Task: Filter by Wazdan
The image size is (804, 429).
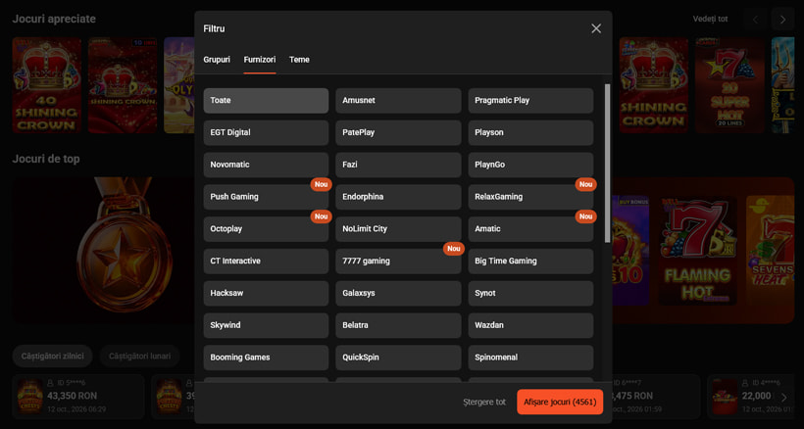Action: pos(530,325)
